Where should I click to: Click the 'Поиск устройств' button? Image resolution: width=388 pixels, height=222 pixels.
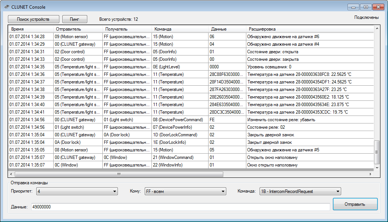[33, 19]
